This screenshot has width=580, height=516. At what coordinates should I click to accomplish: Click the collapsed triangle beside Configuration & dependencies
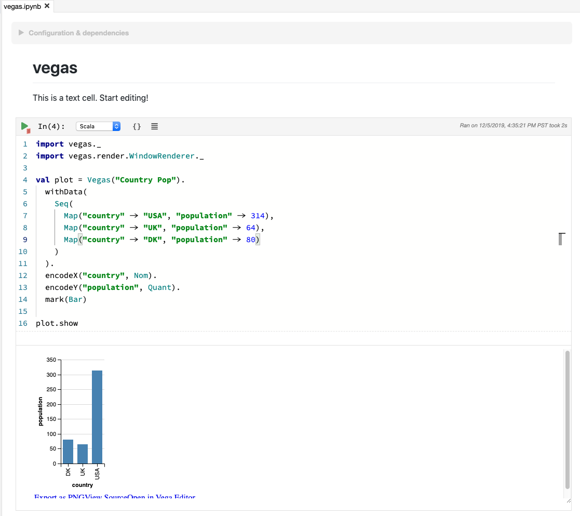[x=20, y=32]
